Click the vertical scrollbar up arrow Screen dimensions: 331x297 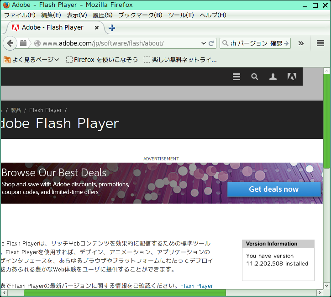326,71
